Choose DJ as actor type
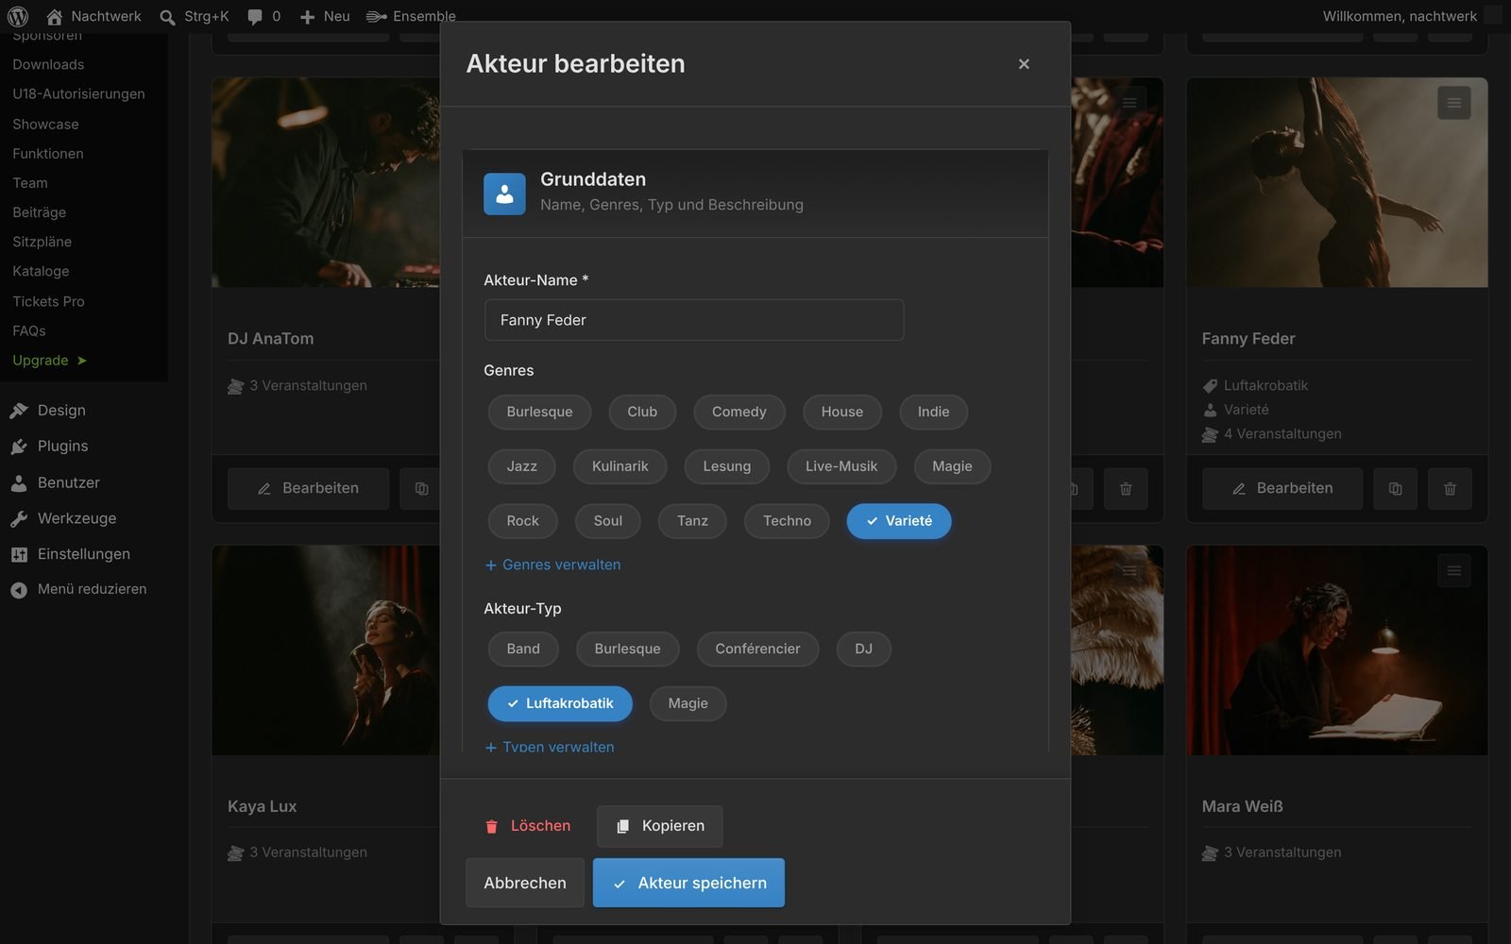The height and width of the screenshot is (944, 1511). pyautogui.click(x=863, y=649)
